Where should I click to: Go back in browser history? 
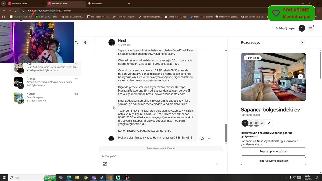coord(4,11)
